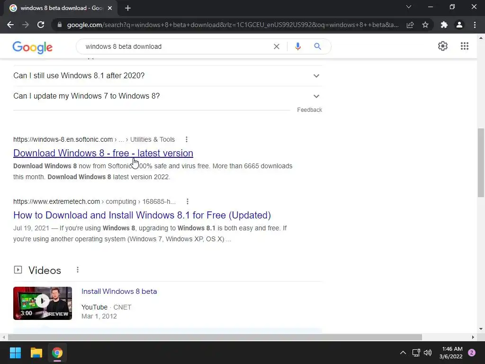Click the 'YouTube · CNET' source text
This screenshot has height=364, width=485.
pyautogui.click(x=107, y=307)
